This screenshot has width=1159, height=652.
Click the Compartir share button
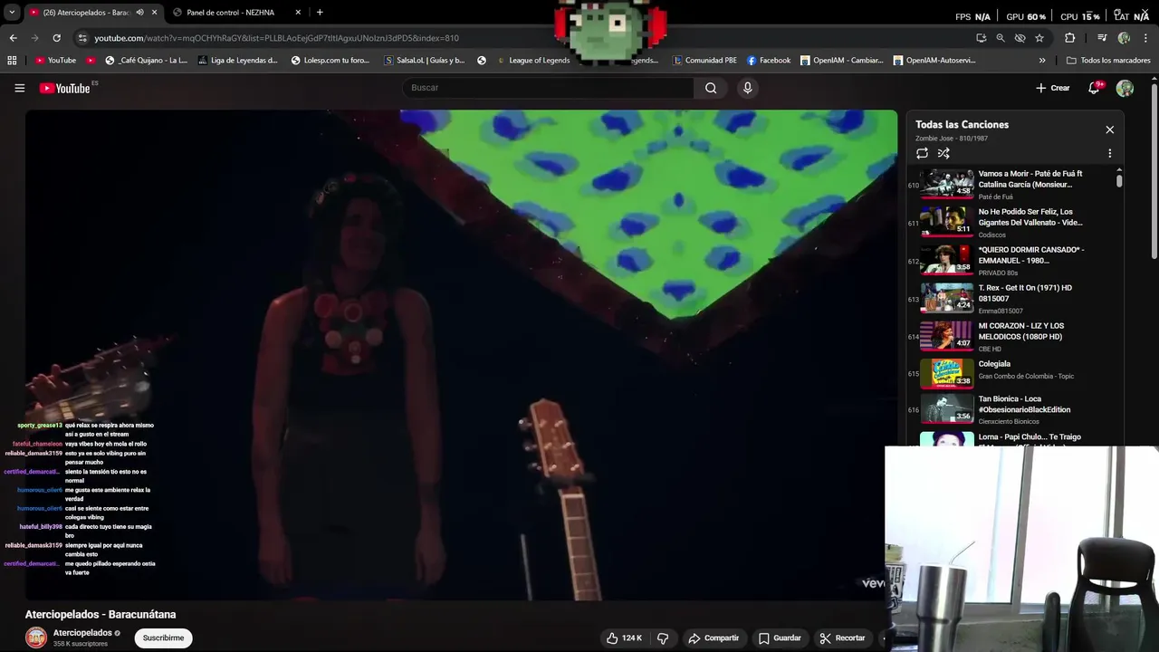[714, 638]
